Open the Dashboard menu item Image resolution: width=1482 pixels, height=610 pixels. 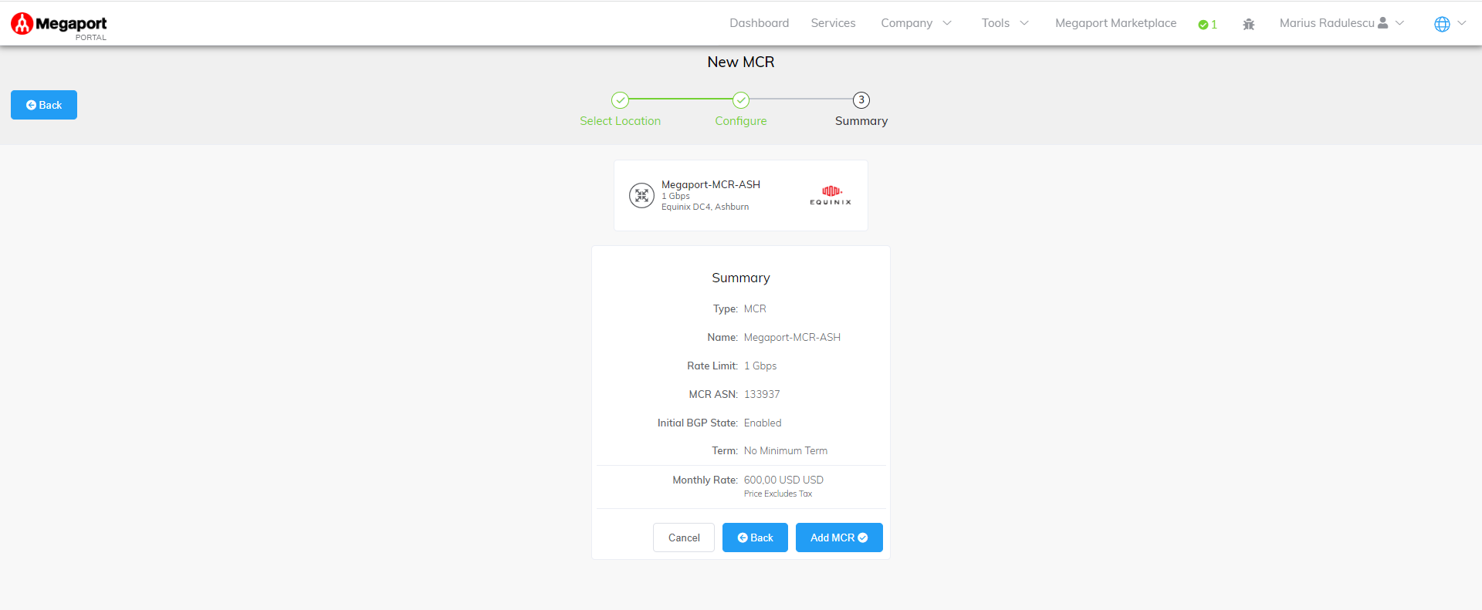760,23
